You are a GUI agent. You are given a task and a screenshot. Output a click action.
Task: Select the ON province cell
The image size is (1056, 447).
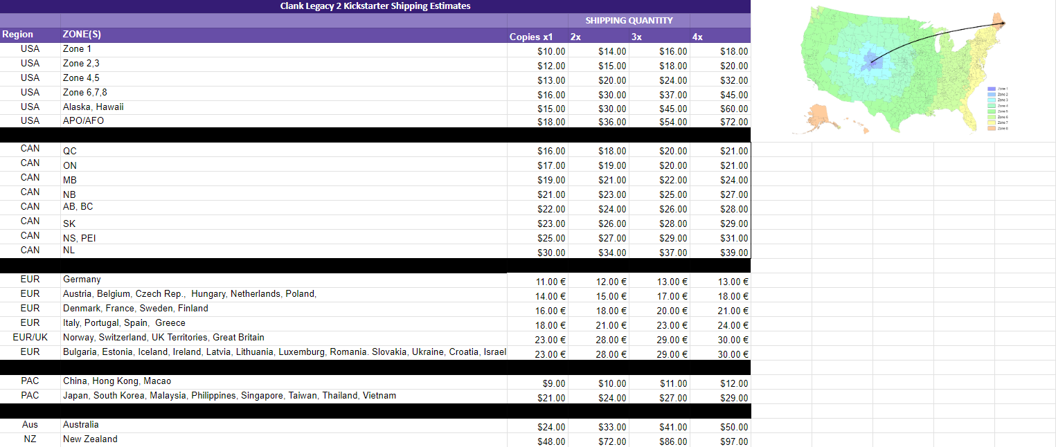pos(284,165)
